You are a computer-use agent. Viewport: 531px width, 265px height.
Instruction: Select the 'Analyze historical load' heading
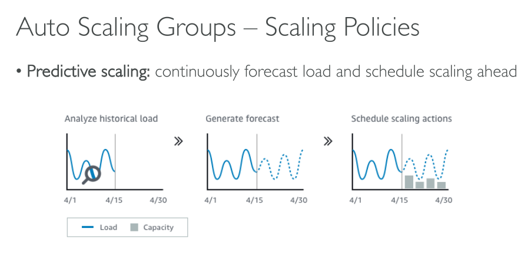(x=111, y=119)
